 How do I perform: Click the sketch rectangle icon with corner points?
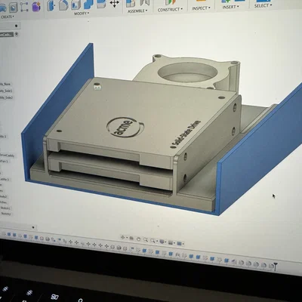tap(24, 7)
